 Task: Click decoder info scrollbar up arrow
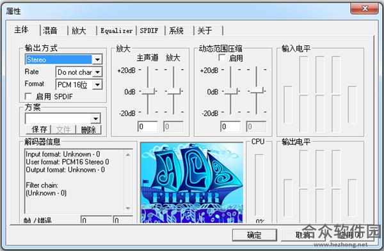128,155
